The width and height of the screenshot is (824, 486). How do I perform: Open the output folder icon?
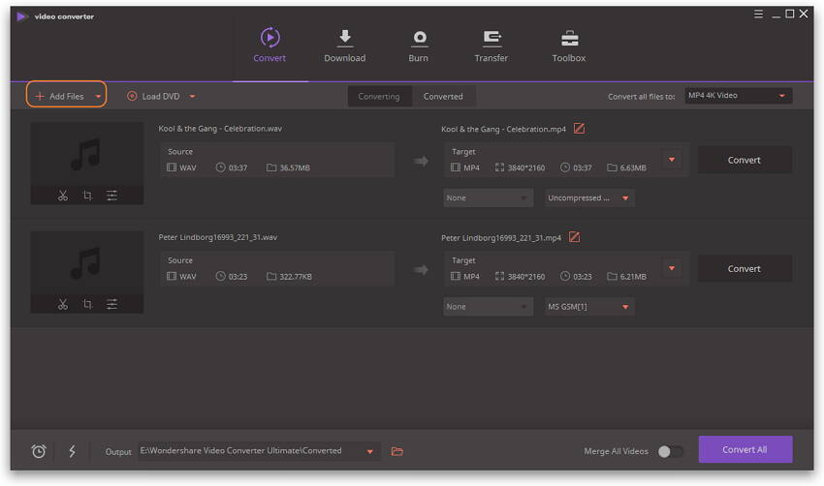pyautogui.click(x=397, y=451)
